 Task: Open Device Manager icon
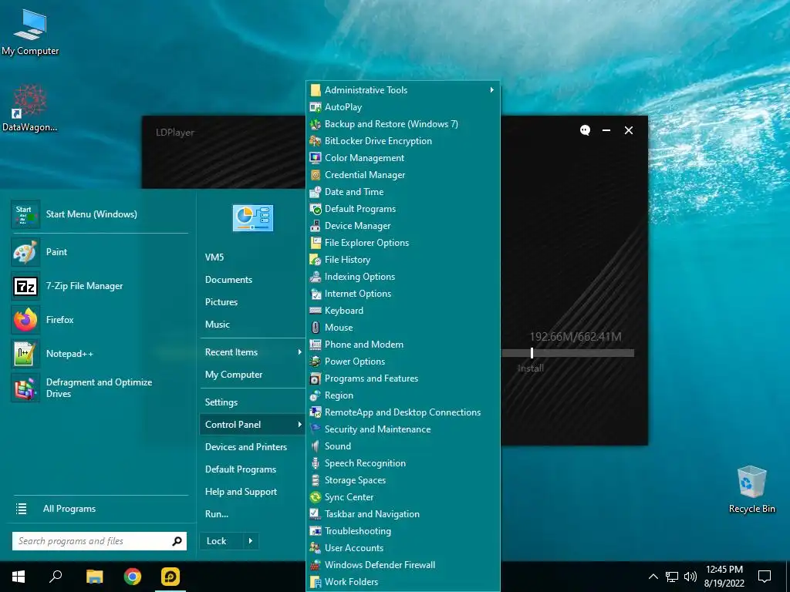[316, 226]
